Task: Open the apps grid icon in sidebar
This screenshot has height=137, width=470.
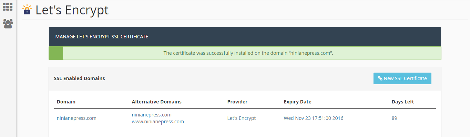Action: (8, 7)
